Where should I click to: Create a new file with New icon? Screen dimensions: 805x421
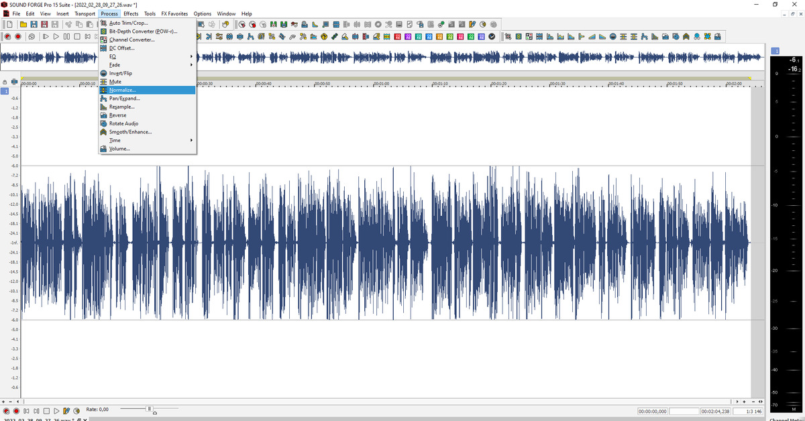[x=10, y=25]
